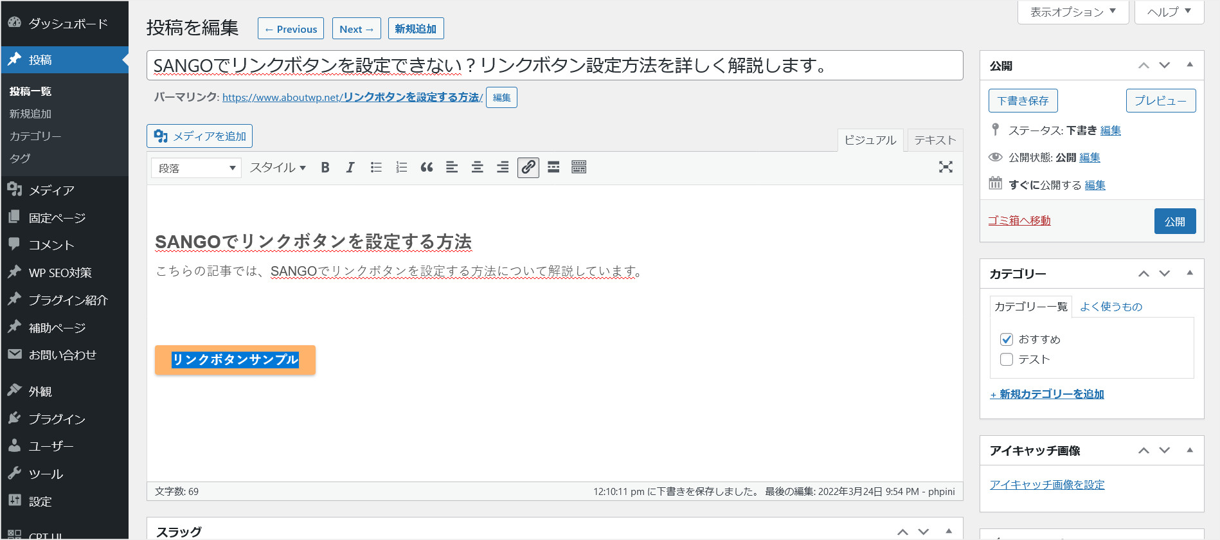The width and height of the screenshot is (1220, 540).
Task: Uncheck the おすすめ category
Action: click(x=1007, y=339)
